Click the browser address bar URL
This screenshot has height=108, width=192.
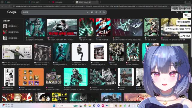pyautogui.click(x=92, y=6)
